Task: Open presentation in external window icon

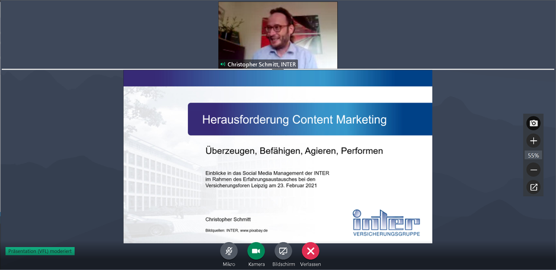Action: coord(533,188)
